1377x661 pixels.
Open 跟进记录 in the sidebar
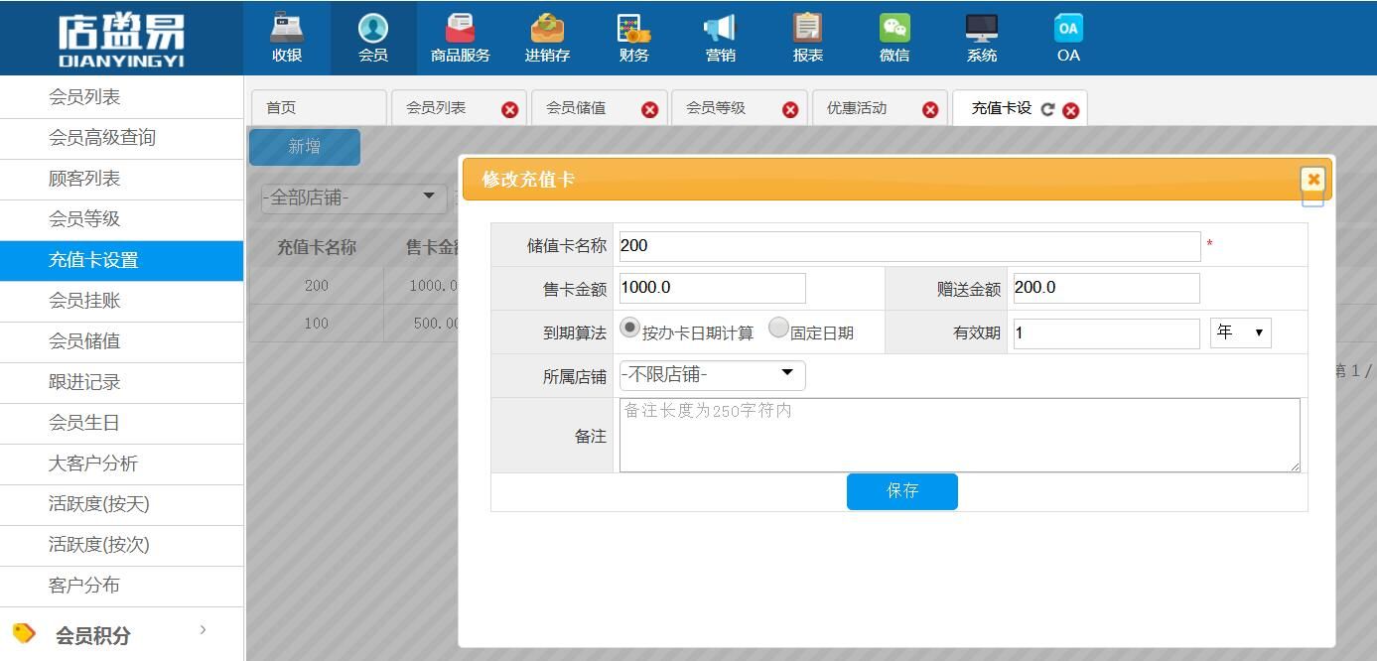point(121,382)
